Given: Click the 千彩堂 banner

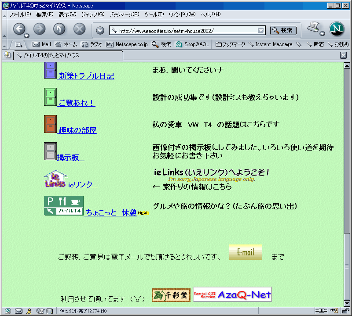Looking at the screenshot, I should pyautogui.click(x=171, y=295).
